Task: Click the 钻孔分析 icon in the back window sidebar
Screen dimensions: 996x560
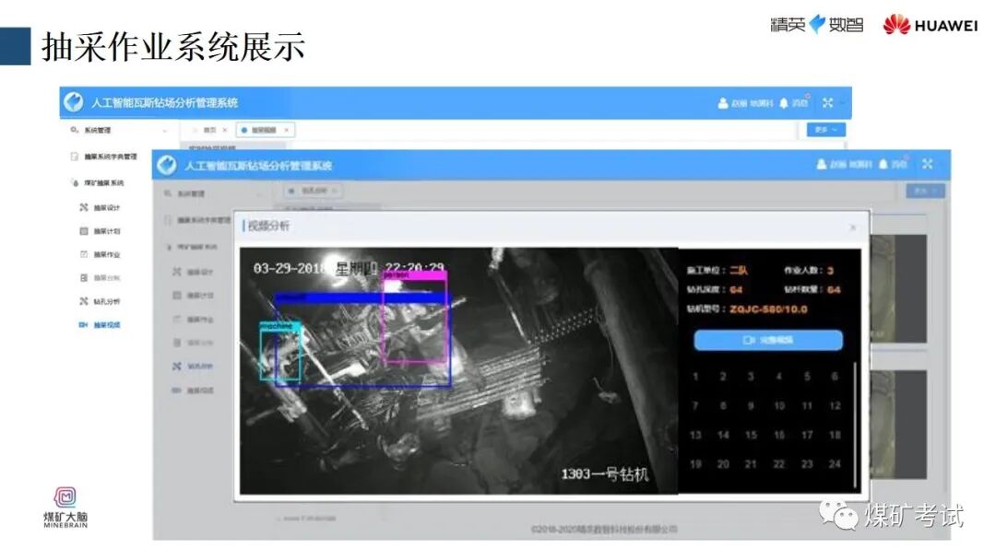Action: pyautogui.click(x=84, y=301)
